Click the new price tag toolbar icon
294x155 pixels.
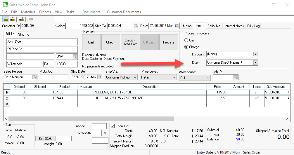point(6,19)
